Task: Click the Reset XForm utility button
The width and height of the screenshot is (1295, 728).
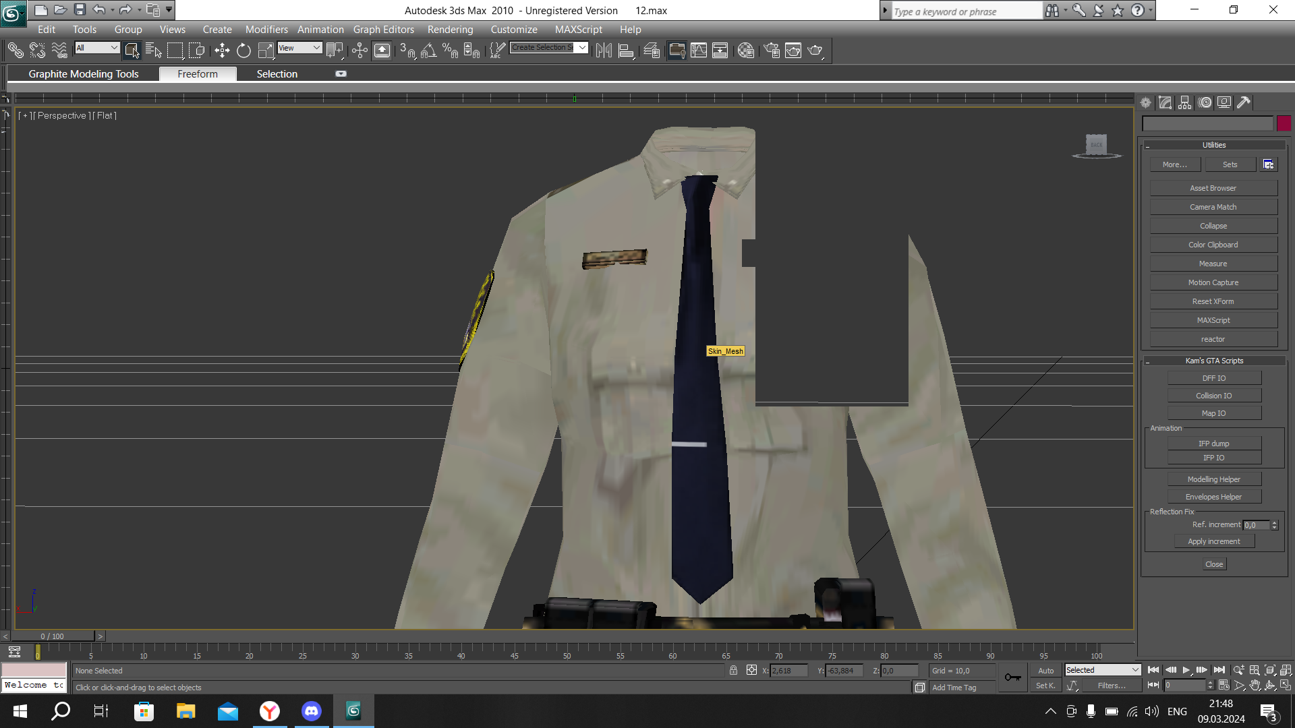Action: click(1213, 301)
